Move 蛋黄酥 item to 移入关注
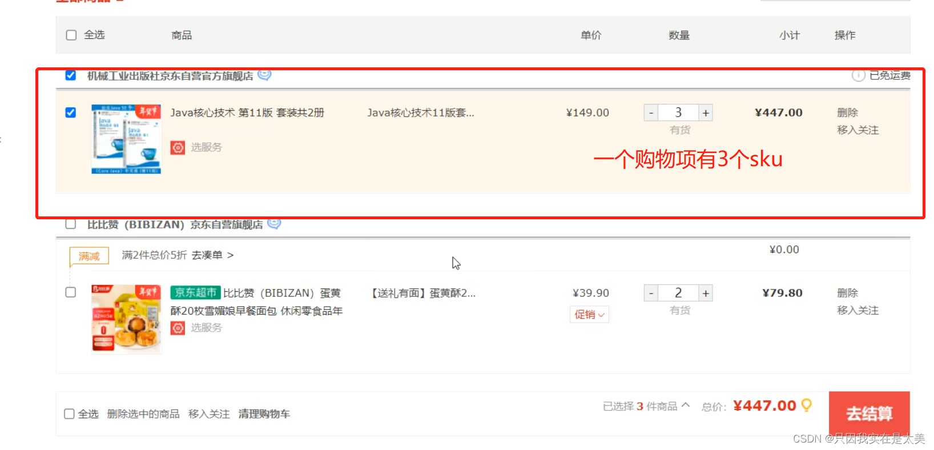 tap(857, 311)
